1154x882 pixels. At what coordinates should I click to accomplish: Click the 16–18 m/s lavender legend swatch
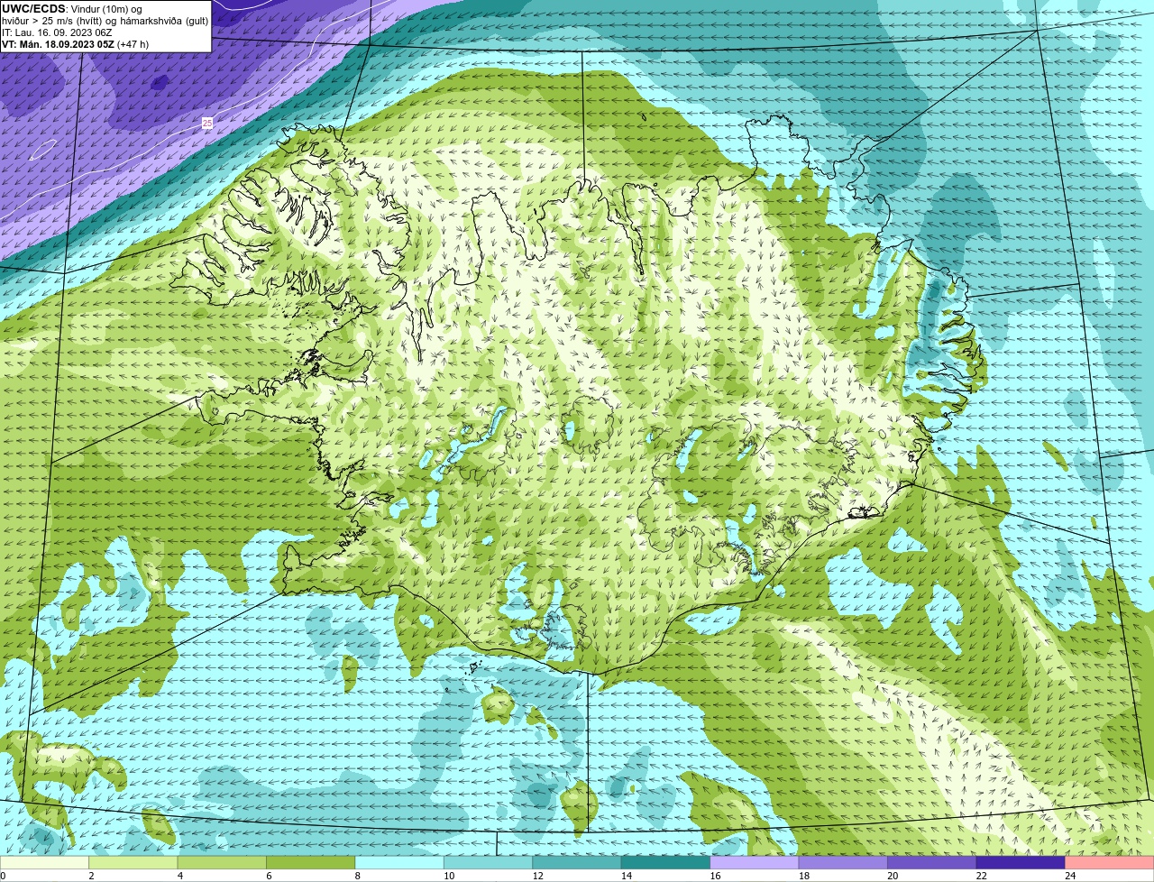coord(755,862)
